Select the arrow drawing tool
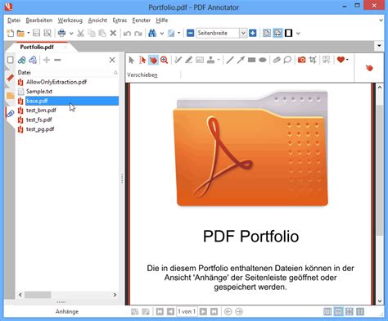The image size is (388, 321). (241, 60)
